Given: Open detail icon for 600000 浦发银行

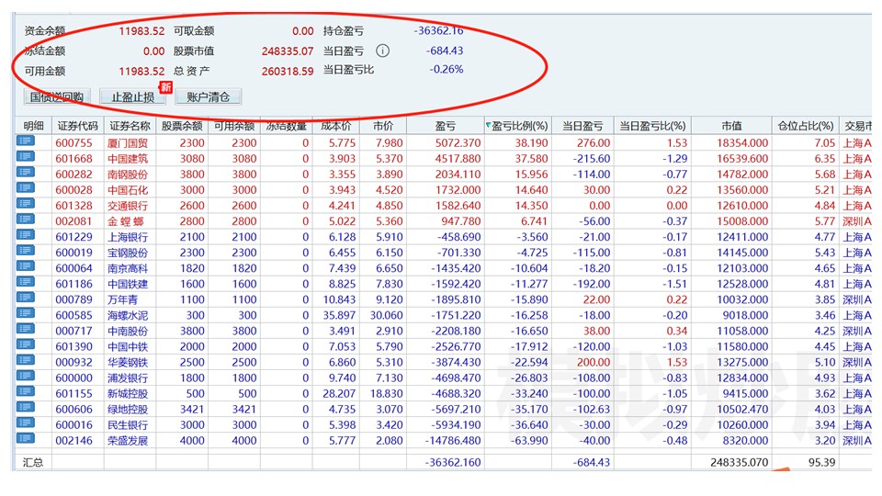Looking at the screenshot, I should pos(26,377).
